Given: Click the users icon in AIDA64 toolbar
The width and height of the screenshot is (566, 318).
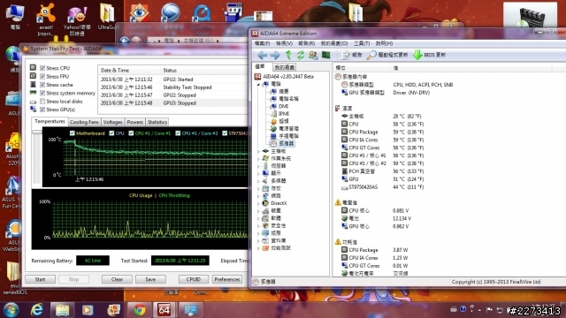Looking at the screenshot, I should pos(313,55).
